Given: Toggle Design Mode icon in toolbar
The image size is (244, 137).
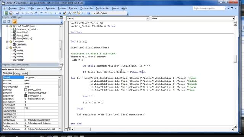Looking at the screenshot, I should coord(64,13).
